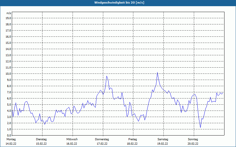Click the 'Samstag' day label

coord(163,139)
